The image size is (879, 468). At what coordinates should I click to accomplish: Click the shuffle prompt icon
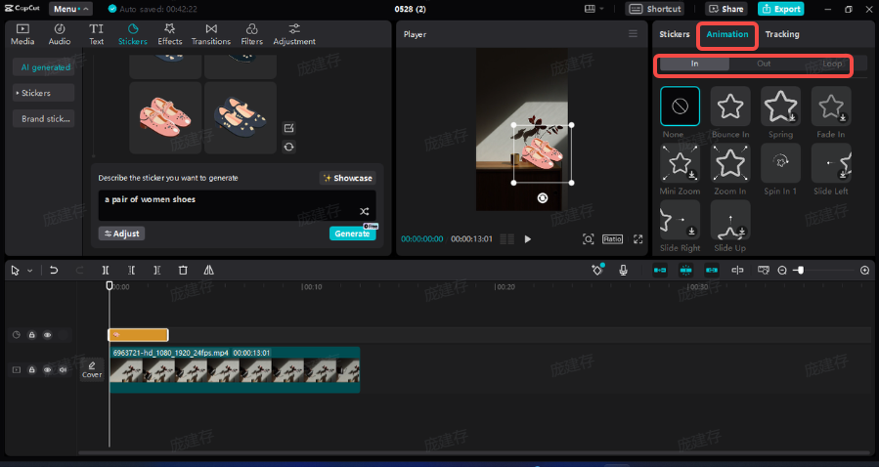tap(364, 211)
